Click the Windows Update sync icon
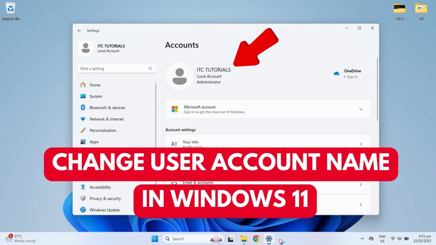This screenshot has width=436, height=245. [83, 210]
